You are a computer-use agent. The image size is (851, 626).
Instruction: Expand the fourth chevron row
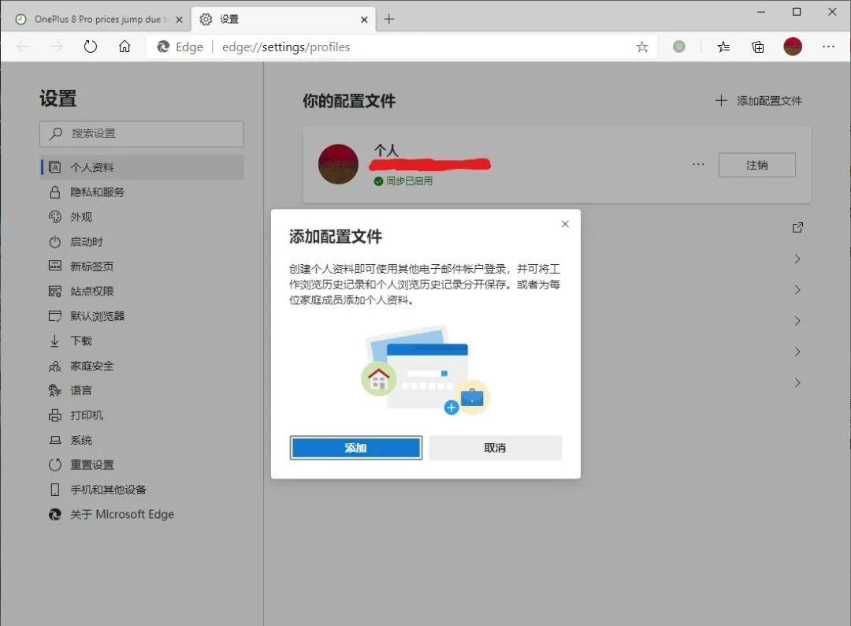click(x=797, y=352)
